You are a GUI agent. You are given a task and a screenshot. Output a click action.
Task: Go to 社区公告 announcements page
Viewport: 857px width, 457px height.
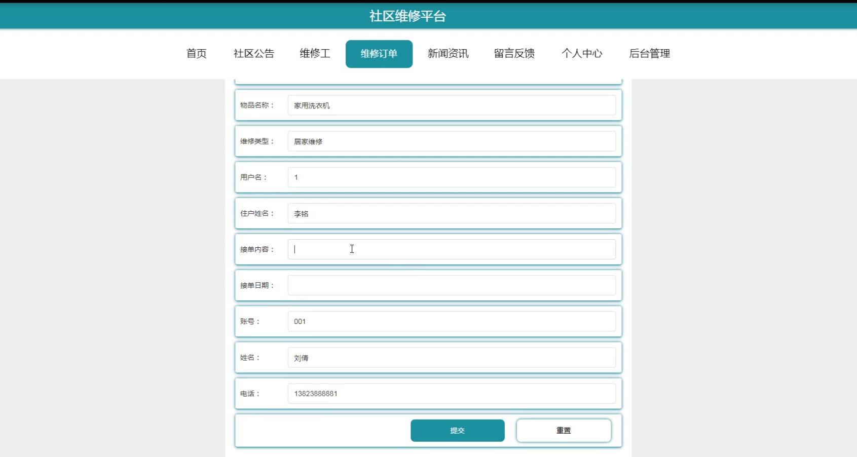point(254,54)
